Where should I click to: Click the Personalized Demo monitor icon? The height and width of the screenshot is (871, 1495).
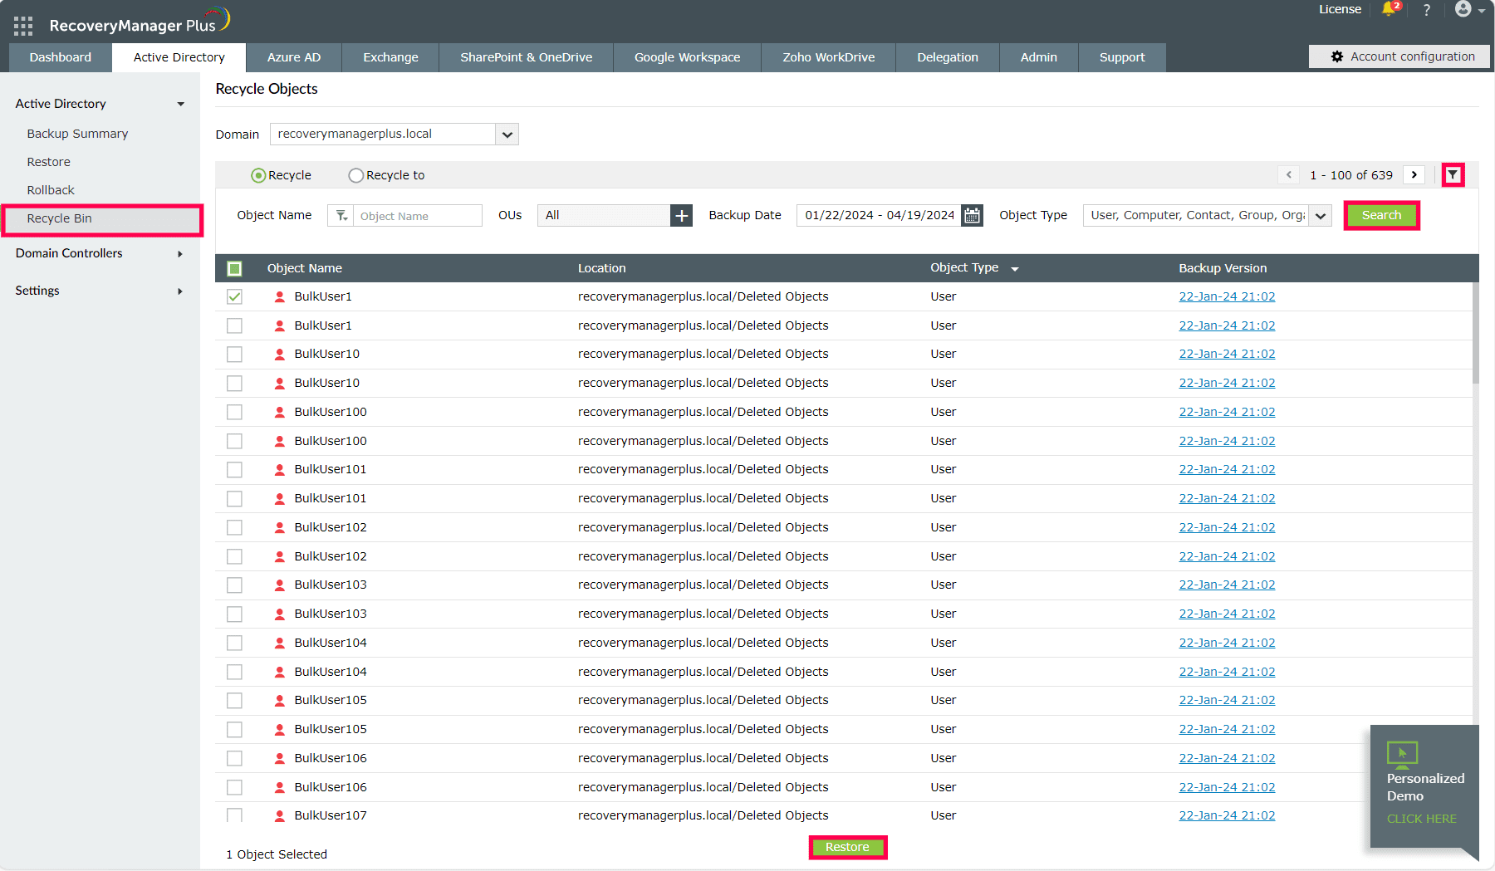[1402, 754]
